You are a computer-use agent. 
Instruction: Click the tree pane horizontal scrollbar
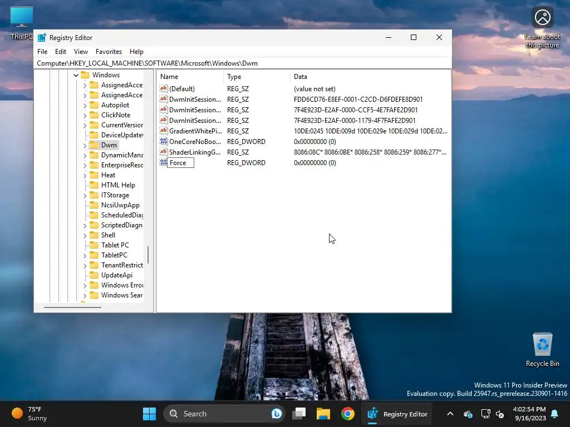[72, 307]
